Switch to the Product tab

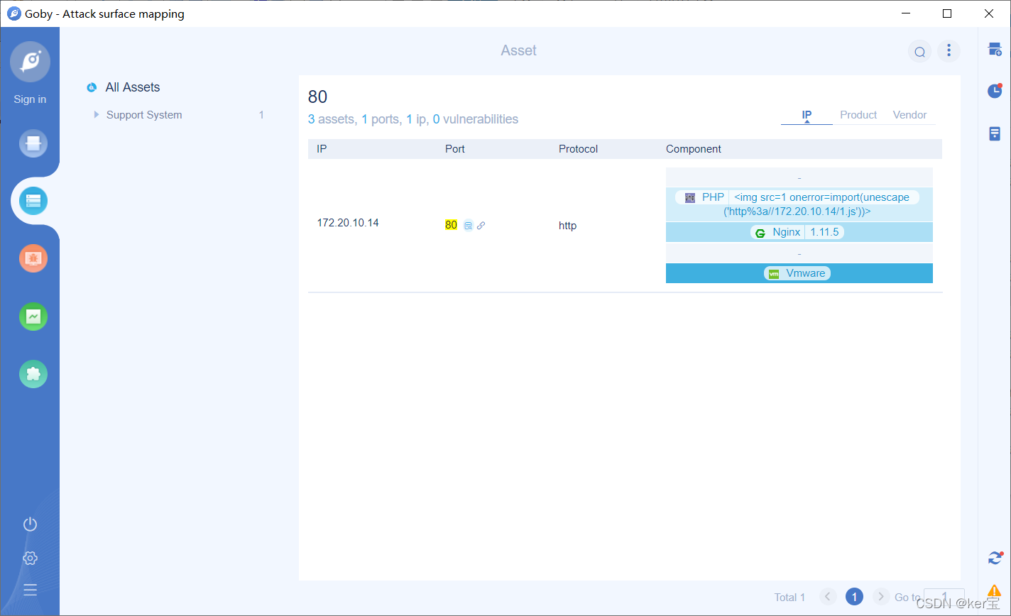coord(858,115)
